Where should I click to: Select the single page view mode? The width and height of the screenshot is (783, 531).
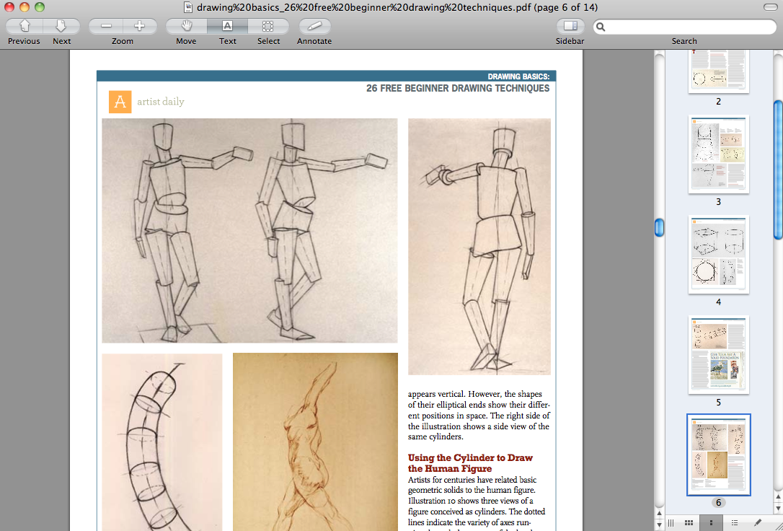(711, 522)
